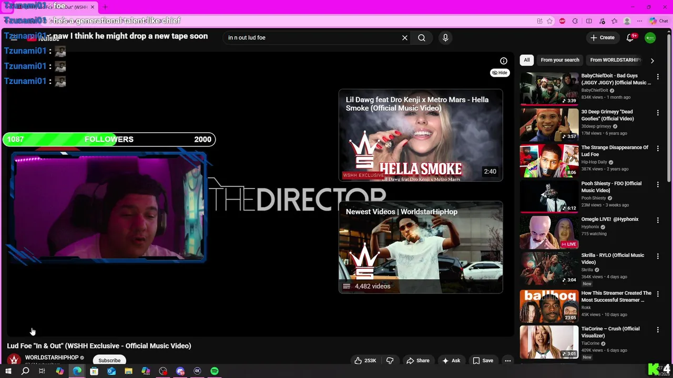
Task: Select the From your search chip
Action: click(x=560, y=60)
